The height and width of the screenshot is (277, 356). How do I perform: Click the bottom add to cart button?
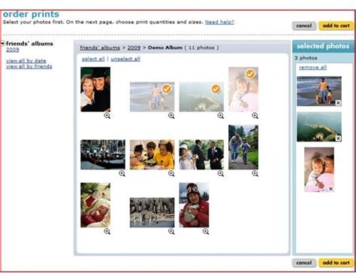[336, 263]
